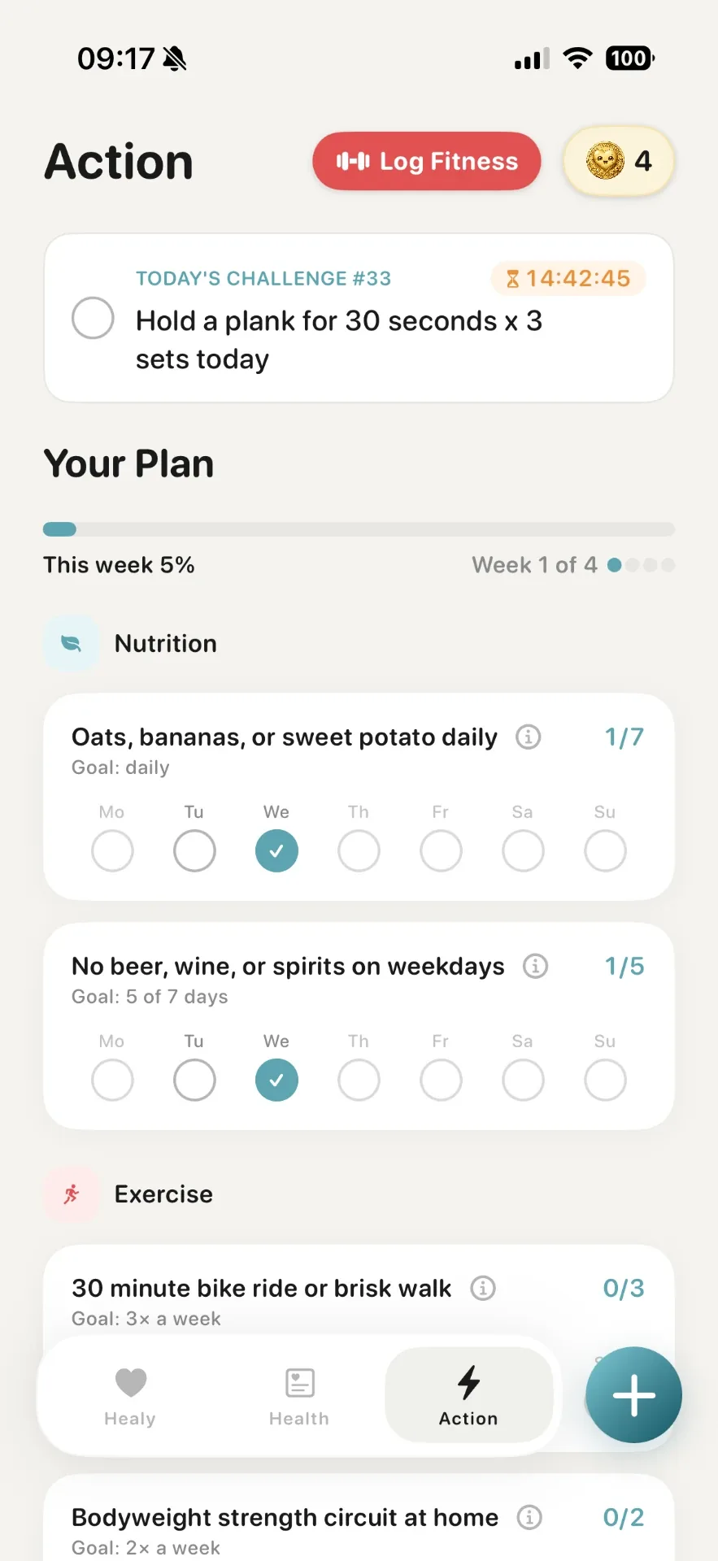Tap the coin balance badge showing 4
Viewport: 718px width, 1561px height.
coord(619,161)
